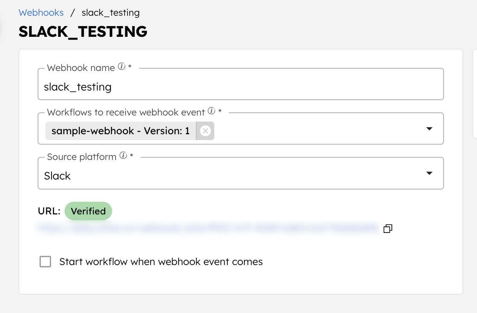
Task: Expand the Workflows to receive webhook event dropdown
Action: pyautogui.click(x=429, y=128)
